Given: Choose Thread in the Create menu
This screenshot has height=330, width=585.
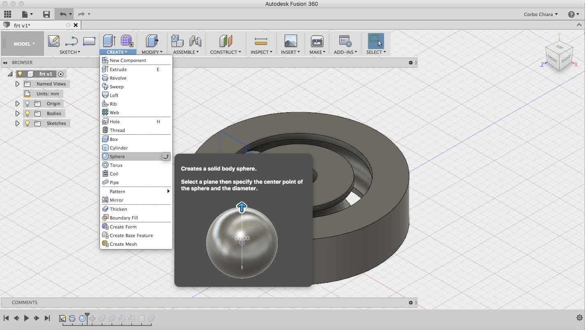Looking at the screenshot, I should coord(136,130).
